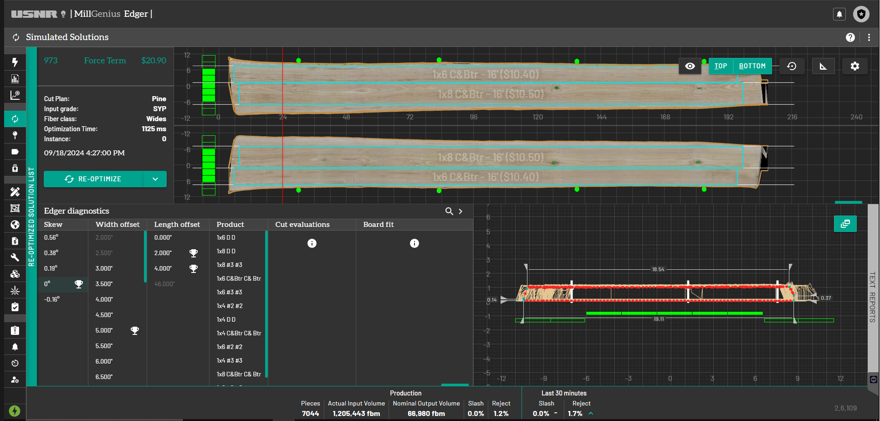Screen dimensions: 880x421
Task: Select width offset 5.000"
Action: tap(104, 330)
